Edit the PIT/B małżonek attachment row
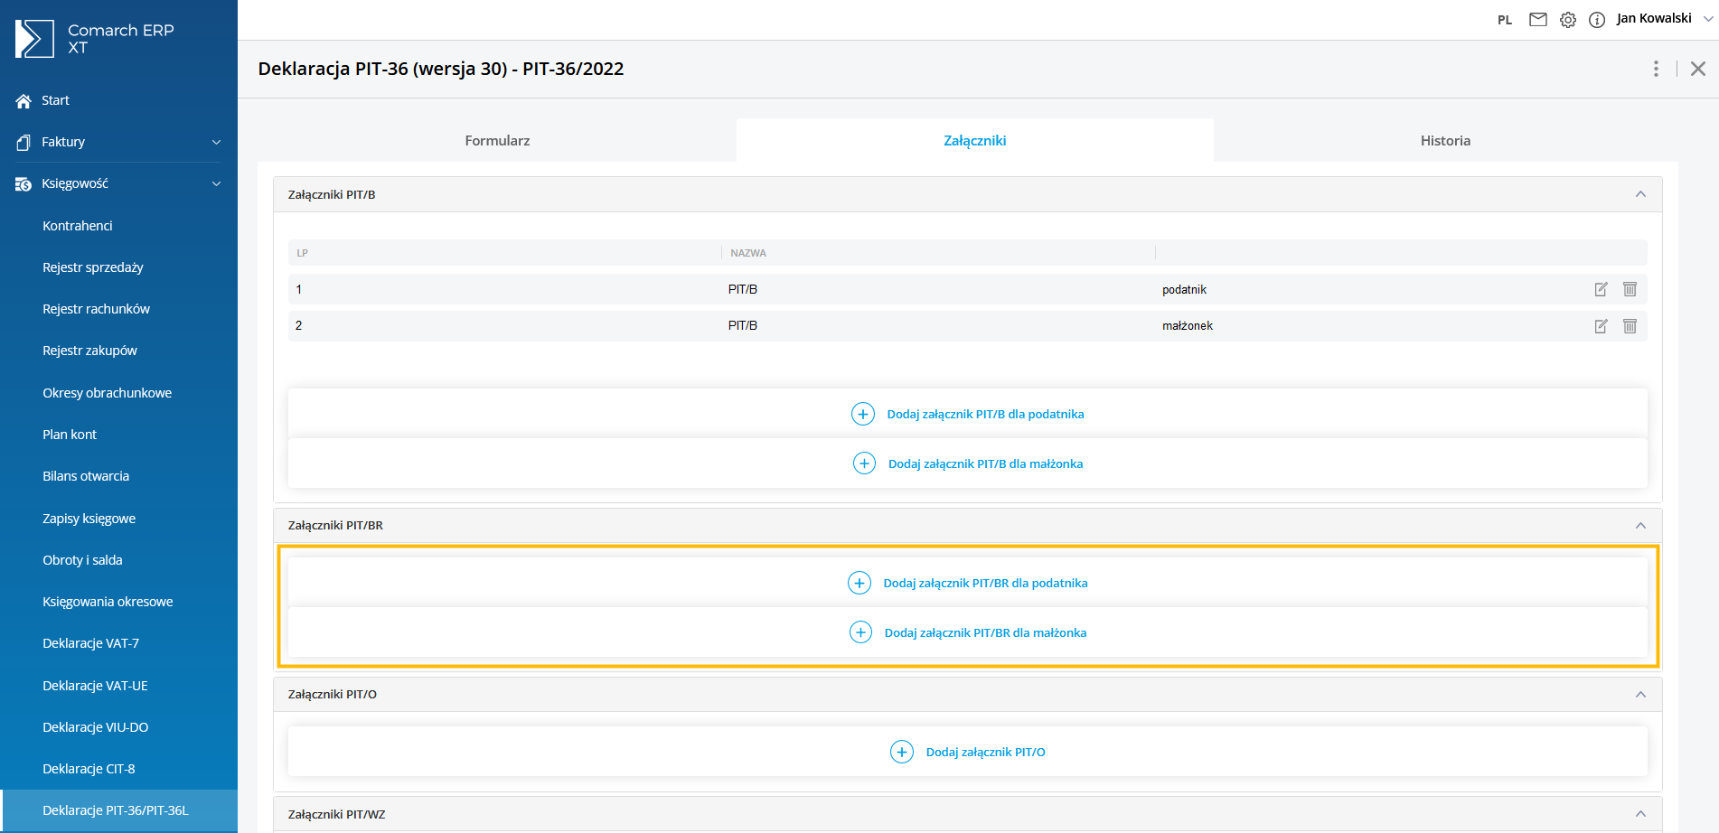Image resolution: width=1719 pixels, height=833 pixels. click(1601, 326)
